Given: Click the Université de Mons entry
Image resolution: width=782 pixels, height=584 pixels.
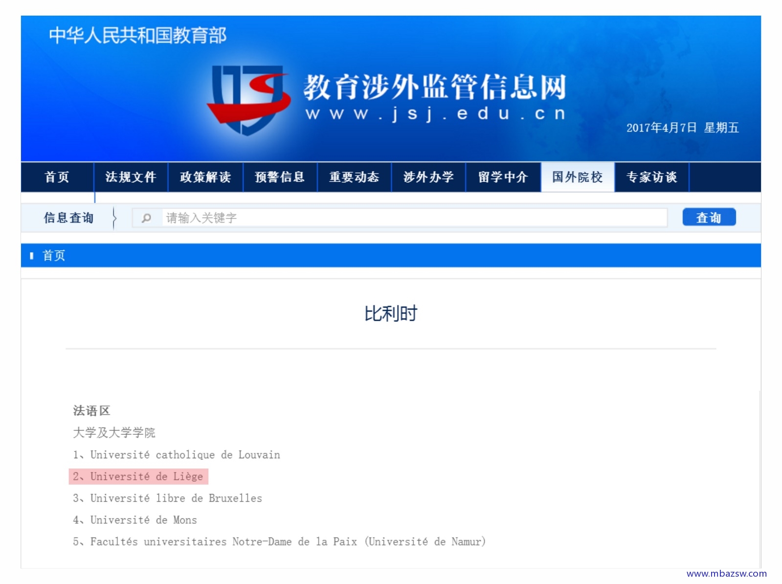Looking at the screenshot, I should coord(143,520).
